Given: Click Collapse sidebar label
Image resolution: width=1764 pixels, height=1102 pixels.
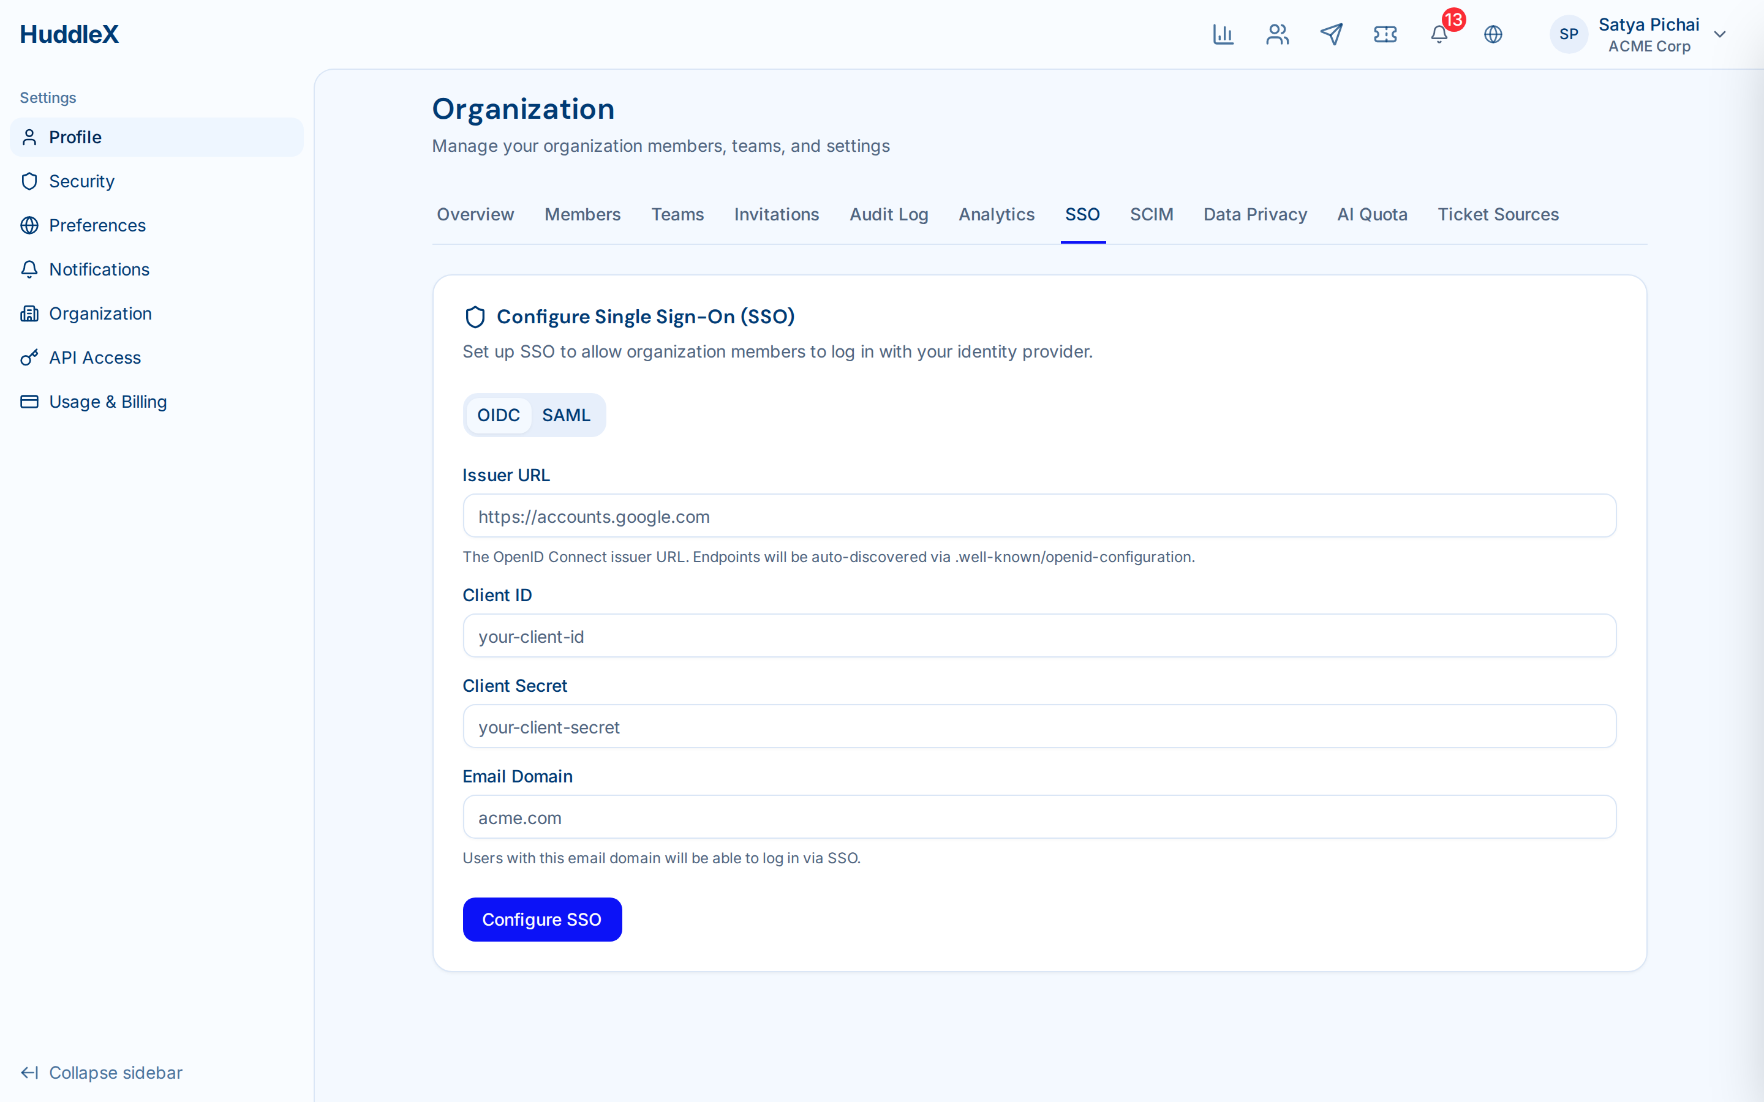Looking at the screenshot, I should (116, 1072).
